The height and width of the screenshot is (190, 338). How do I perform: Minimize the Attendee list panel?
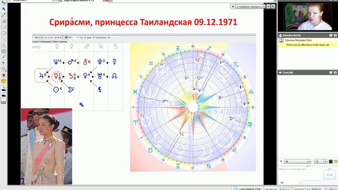click(331, 35)
